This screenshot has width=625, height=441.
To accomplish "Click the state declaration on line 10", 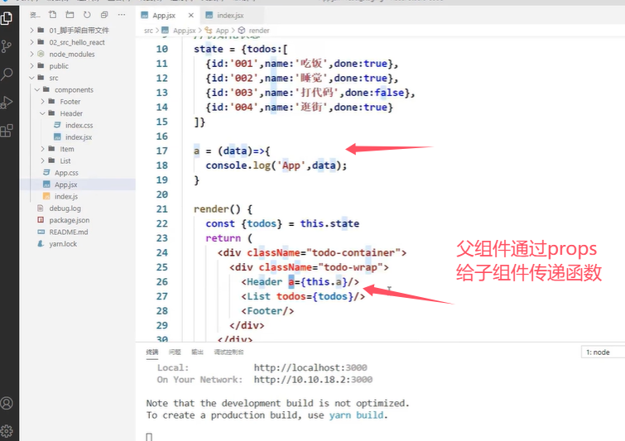I will click(x=241, y=49).
